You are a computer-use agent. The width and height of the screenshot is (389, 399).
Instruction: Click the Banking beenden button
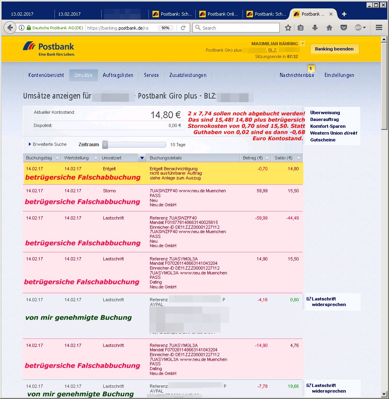tap(334, 49)
